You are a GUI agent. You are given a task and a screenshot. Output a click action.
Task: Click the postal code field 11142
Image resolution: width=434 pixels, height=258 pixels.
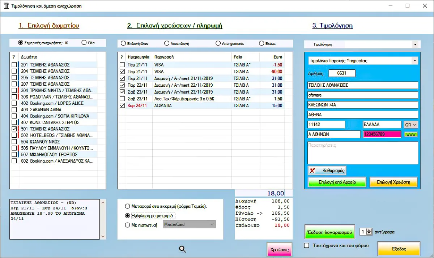click(326, 124)
